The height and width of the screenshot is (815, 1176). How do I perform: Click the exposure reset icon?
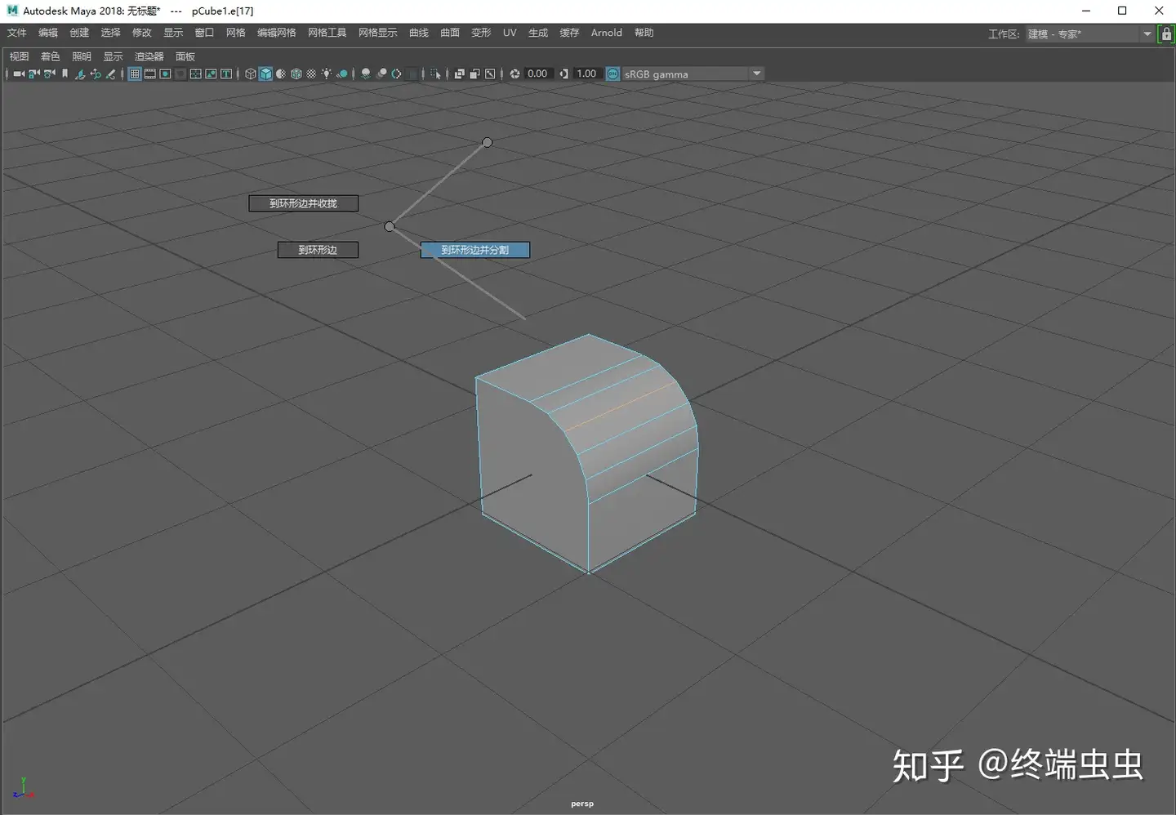click(x=514, y=73)
